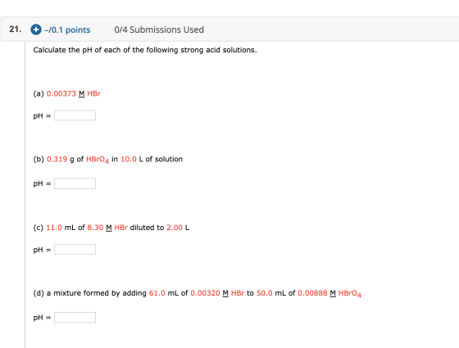Click the red 0.319 mass value

coord(57,159)
